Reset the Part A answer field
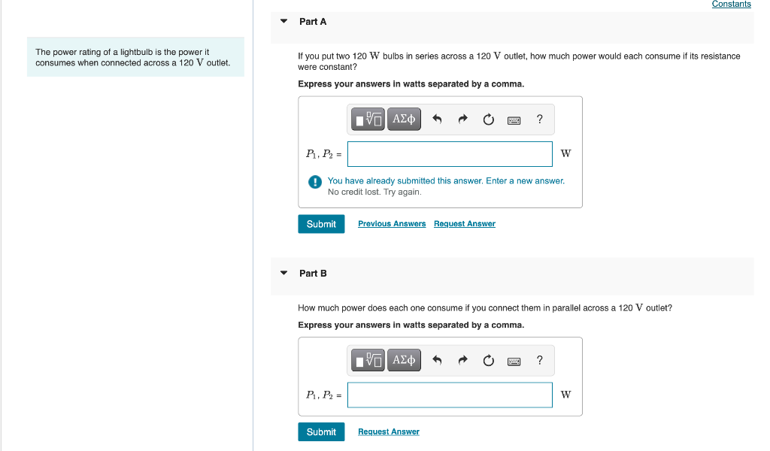The image size is (770, 451). pyautogui.click(x=488, y=120)
